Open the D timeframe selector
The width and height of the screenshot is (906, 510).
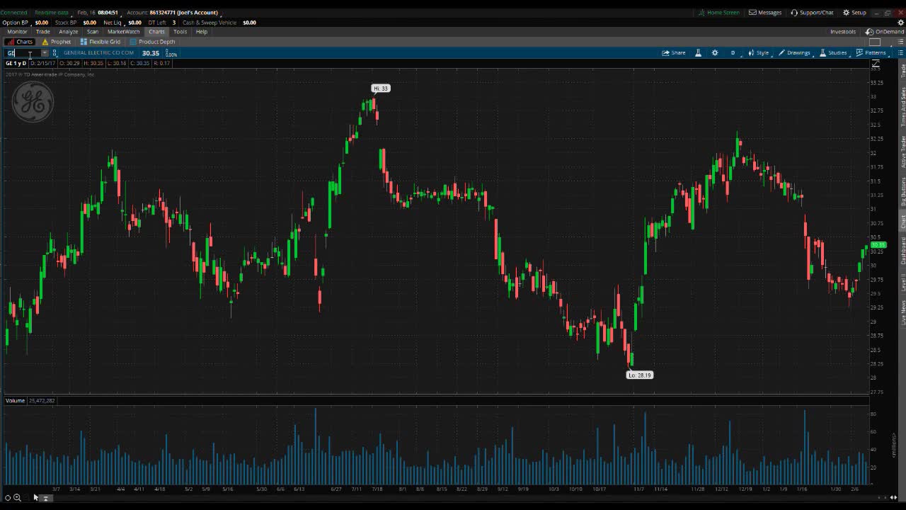[733, 53]
